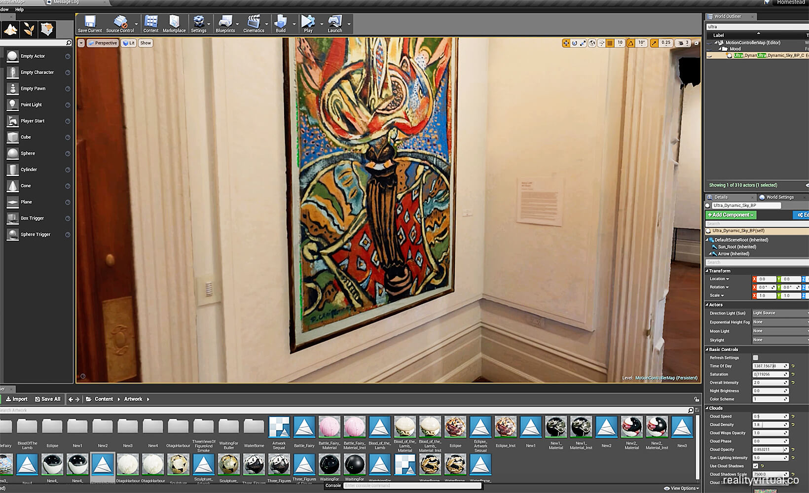Toggle rotation snapping in the viewport

point(630,43)
